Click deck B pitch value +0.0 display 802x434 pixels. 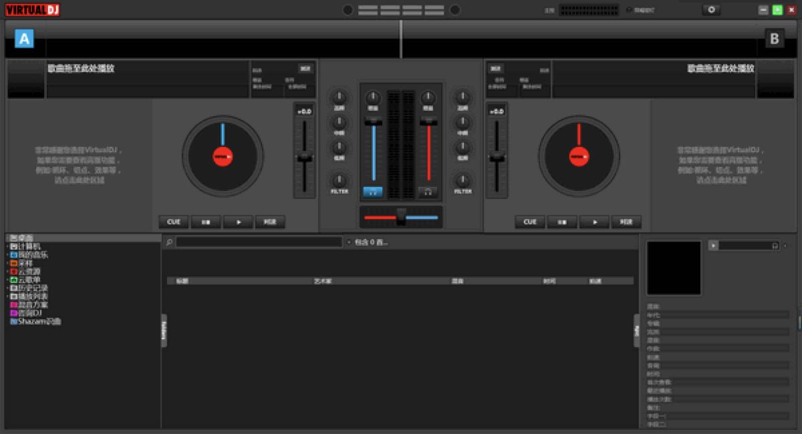[x=497, y=111]
